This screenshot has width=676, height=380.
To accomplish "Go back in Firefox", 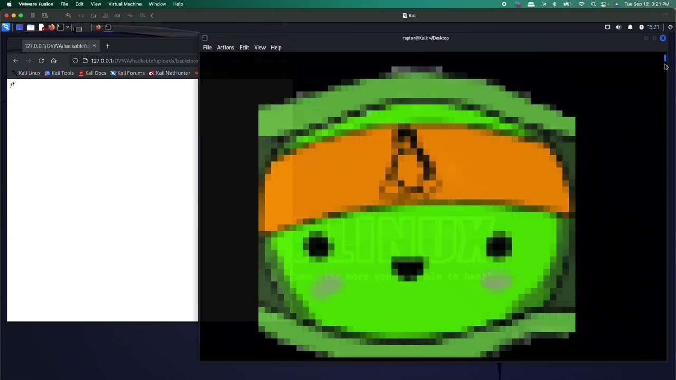I will click(16, 61).
